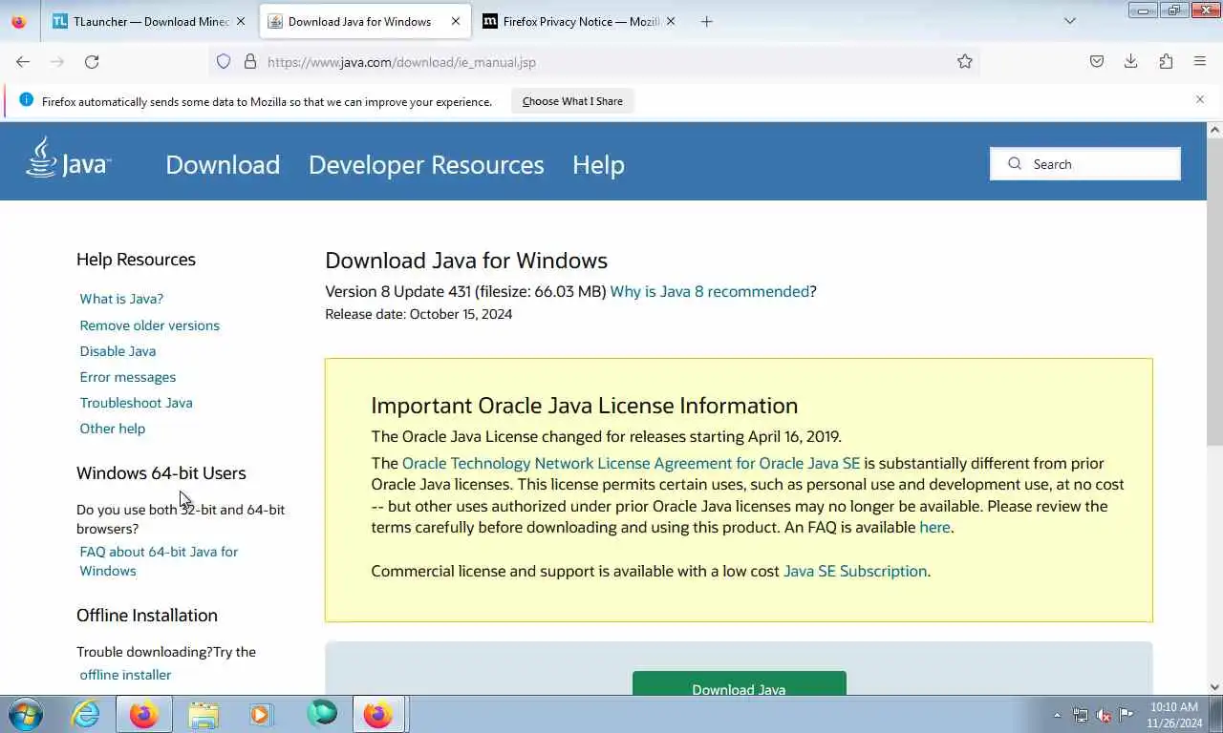Open the Firefox hamburger menu

coord(1200,62)
